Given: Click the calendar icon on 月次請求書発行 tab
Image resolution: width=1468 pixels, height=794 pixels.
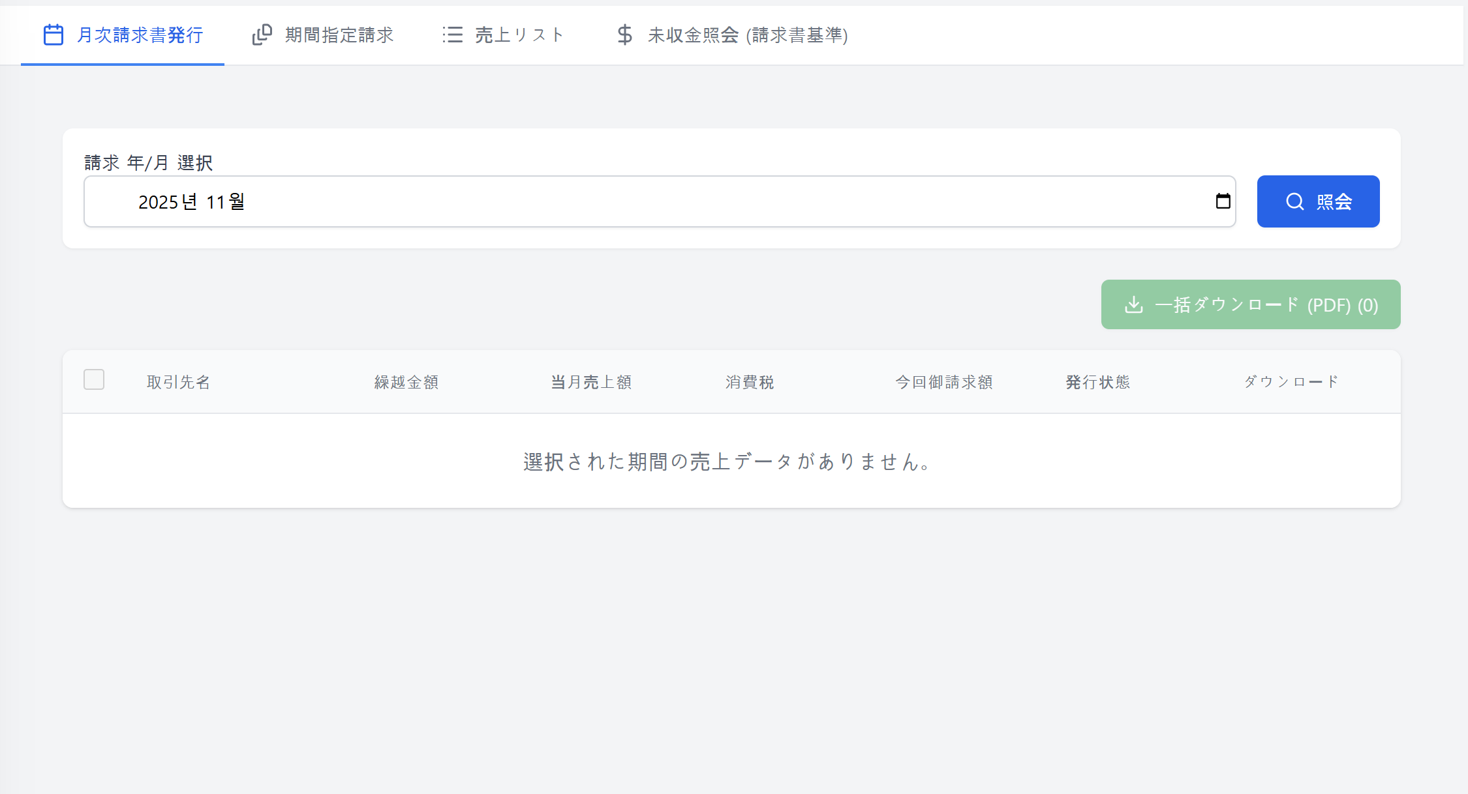Looking at the screenshot, I should (53, 35).
